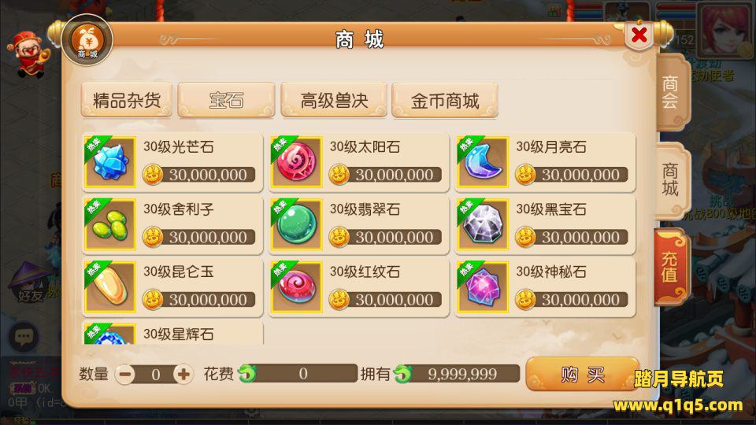The width and height of the screenshot is (756, 425).
Task: Switch to the 精品杂货 tab
Action: click(127, 100)
